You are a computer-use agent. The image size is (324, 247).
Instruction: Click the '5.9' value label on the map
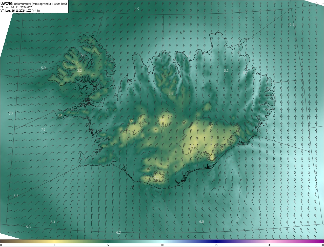click(43, 68)
